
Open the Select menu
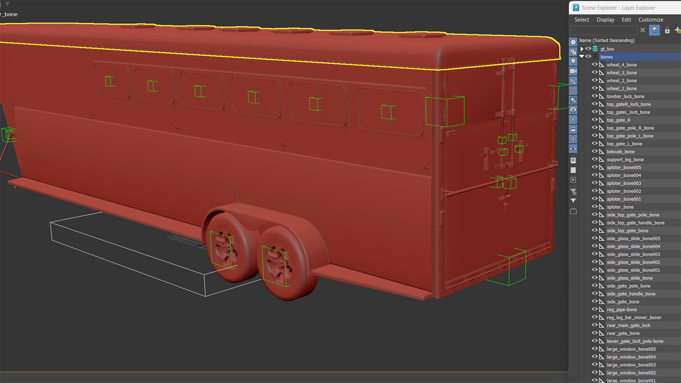(582, 20)
